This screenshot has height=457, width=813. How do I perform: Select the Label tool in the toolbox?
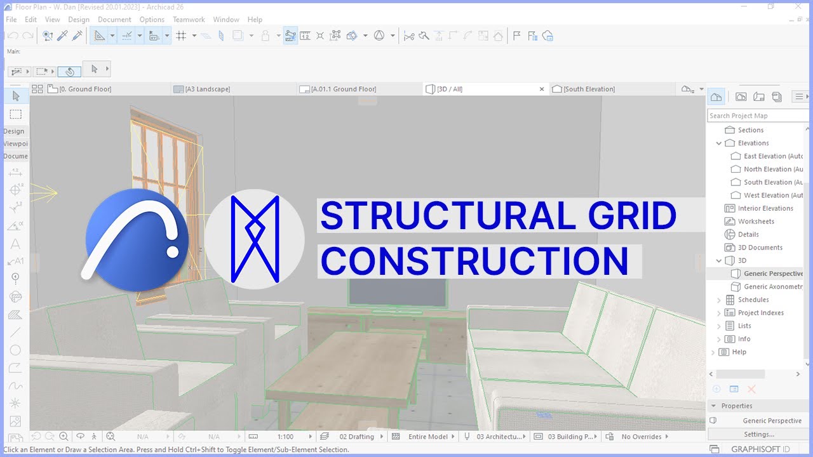[x=16, y=261]
